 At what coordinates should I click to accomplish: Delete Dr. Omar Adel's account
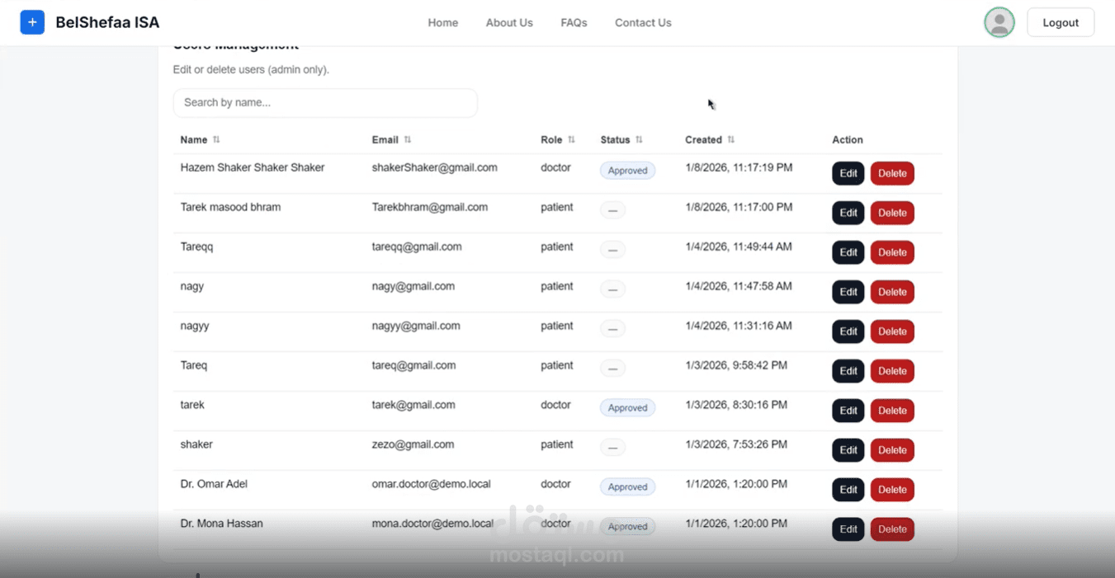[x=892, y=490]
